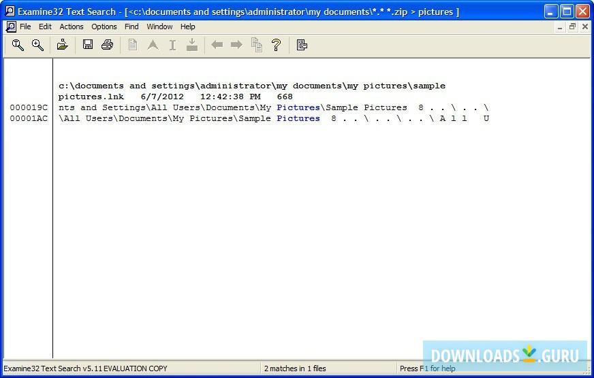Click file path line ending in my pictures\sample
This screenshot has height=378, width=594.
pos(252,86)
